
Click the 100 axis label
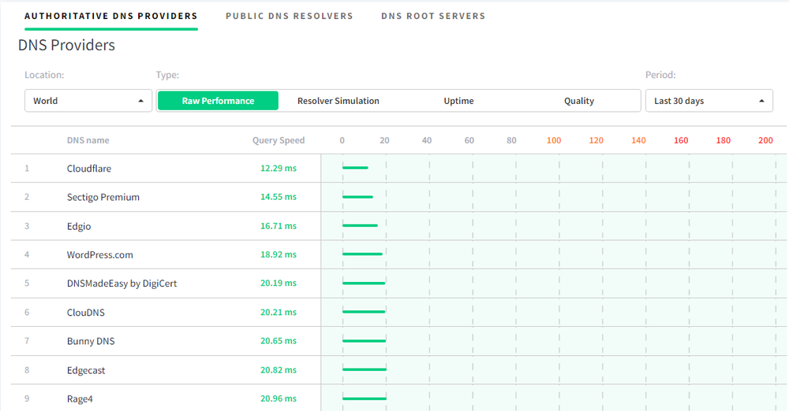(554, 140)
